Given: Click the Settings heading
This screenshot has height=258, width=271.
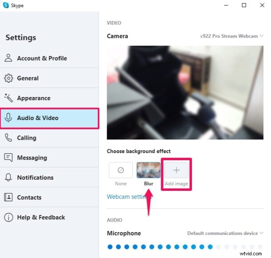Looking at the screenshot, I should [x=21, y=37].
